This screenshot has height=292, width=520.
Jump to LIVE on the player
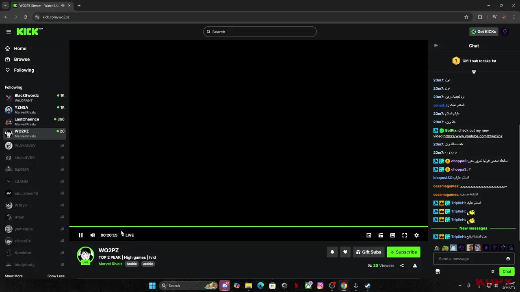click(128, 235)
